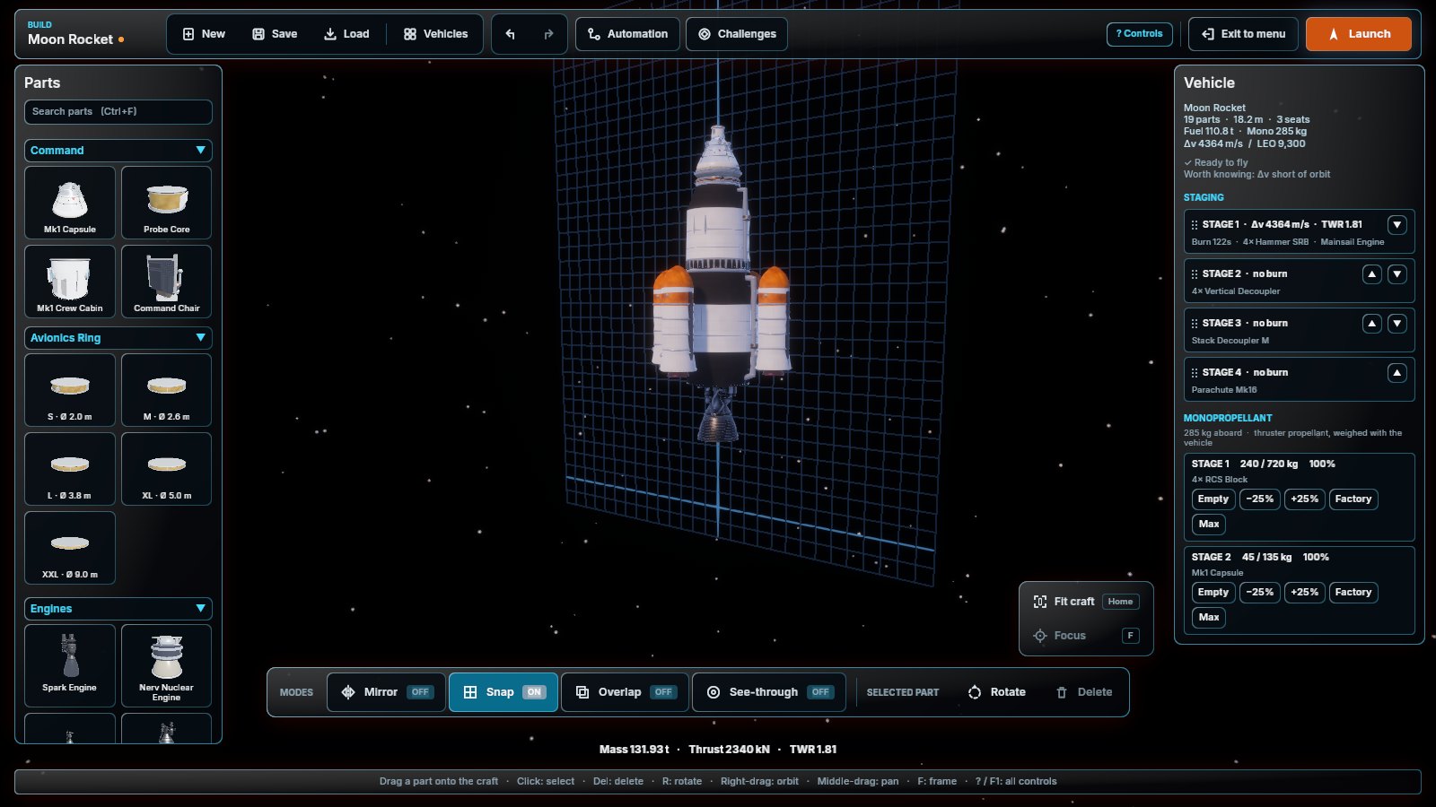Viewport: 1436px width, 807px height.
Task: Collapse the Engines category
Action: click(x=118, y=609)
